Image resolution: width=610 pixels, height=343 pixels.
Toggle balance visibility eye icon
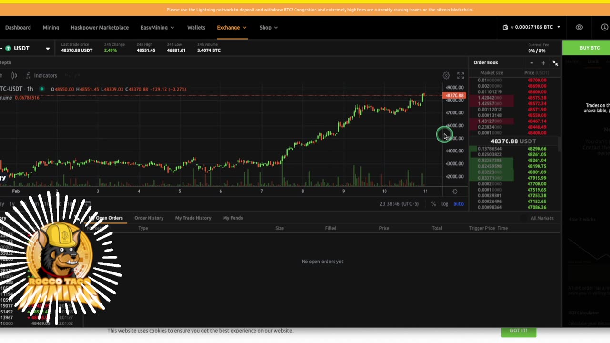tap(579, 27)
